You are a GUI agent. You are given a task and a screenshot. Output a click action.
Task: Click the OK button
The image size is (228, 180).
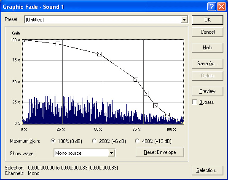[207, 20]
